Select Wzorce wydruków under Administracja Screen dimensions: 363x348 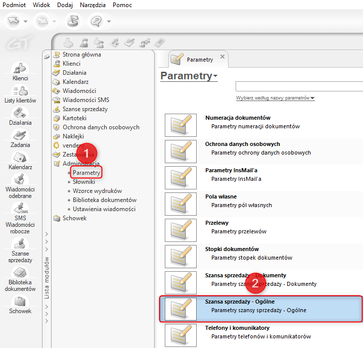click(x=97, y=191)
